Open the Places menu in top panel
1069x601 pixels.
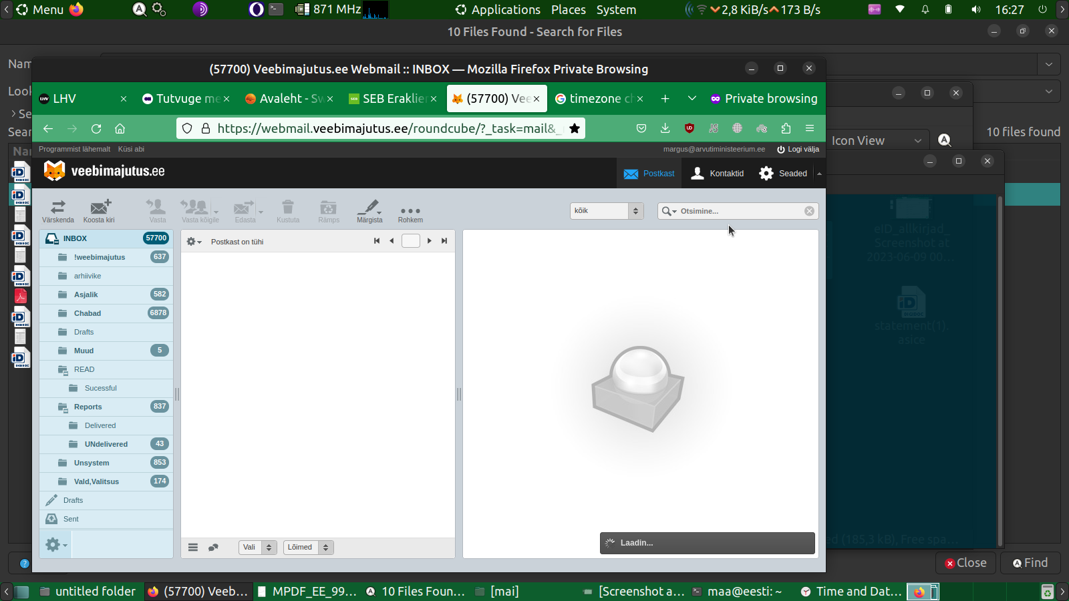(x=569, y=10)
